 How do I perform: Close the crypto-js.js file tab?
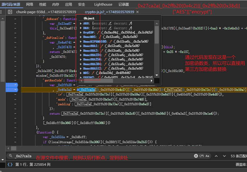[x=137, y=12]
